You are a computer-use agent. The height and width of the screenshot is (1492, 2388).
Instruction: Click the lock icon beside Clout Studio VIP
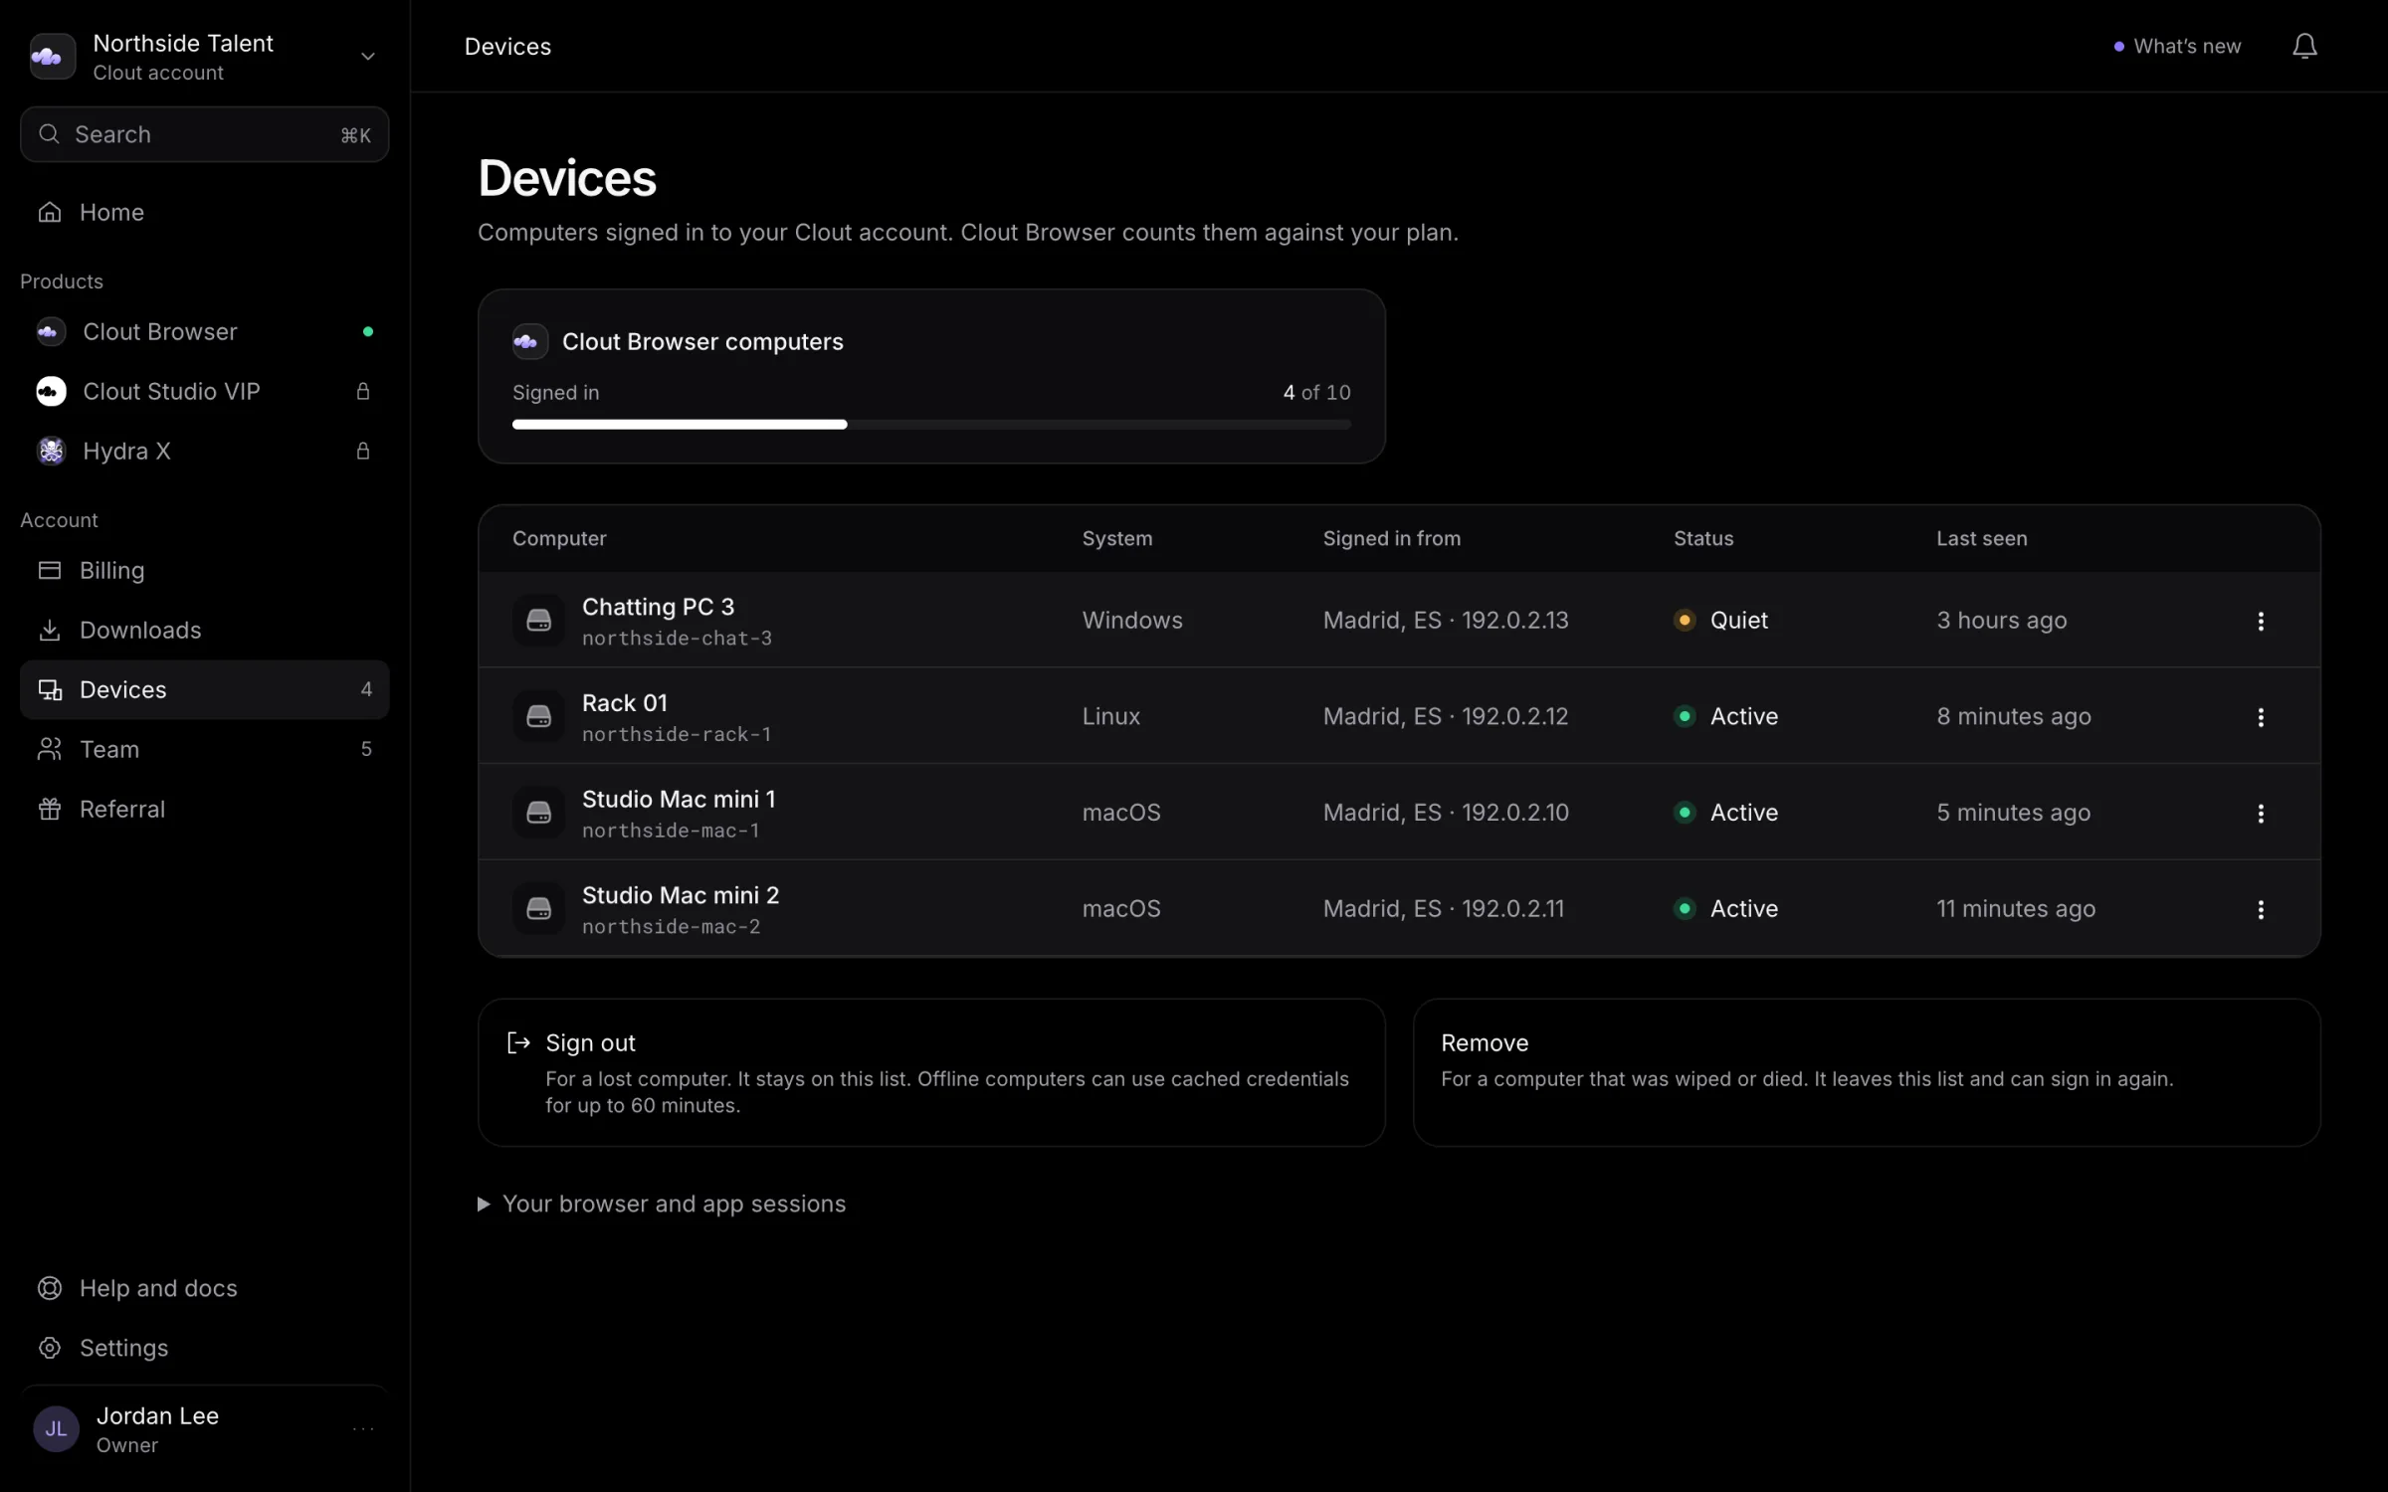pyautogui.click(x=363, y=391)
